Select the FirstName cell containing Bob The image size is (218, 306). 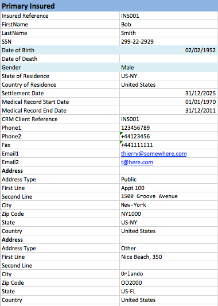pyautogui.click(x=169, y=24)
